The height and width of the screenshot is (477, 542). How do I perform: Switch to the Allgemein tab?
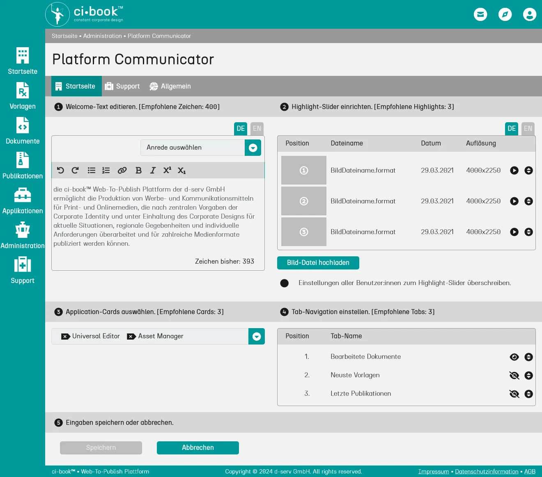point(170,86)
